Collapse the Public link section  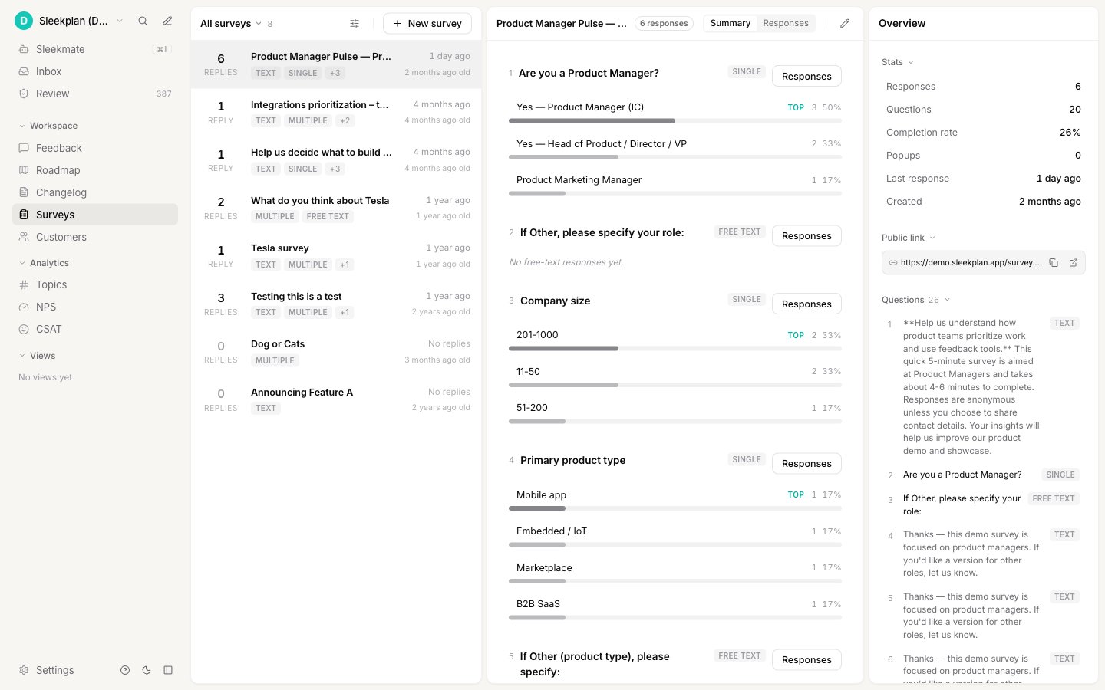(x=909, y=238)
